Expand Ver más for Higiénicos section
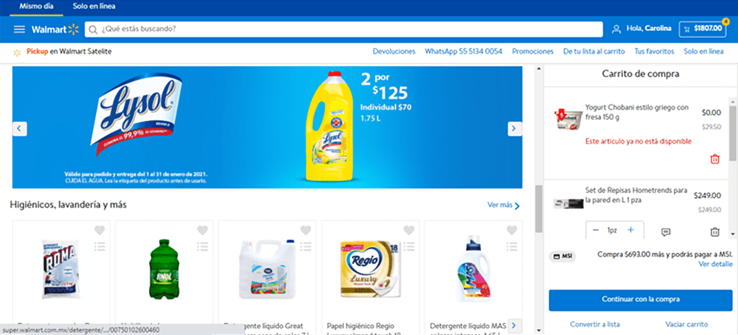The width and height of the screenshot is (738, 335). (504, 205)
